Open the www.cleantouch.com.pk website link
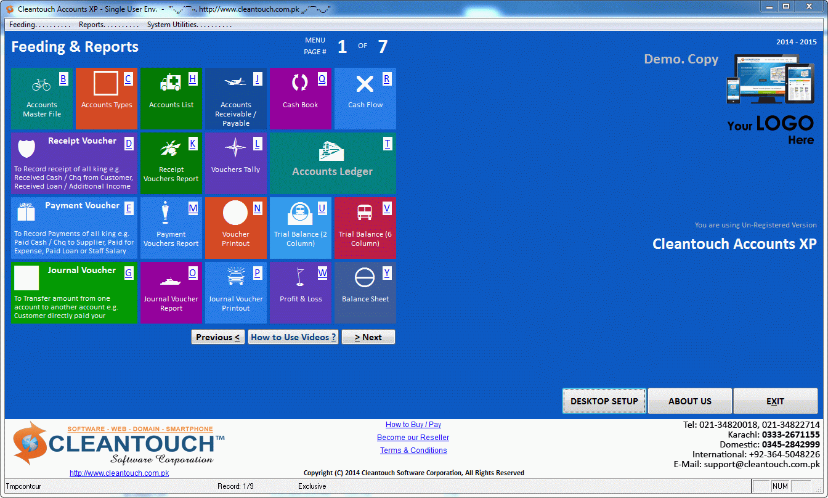Image resolution: width=828 pixels, height=498 pixels. 119,473
